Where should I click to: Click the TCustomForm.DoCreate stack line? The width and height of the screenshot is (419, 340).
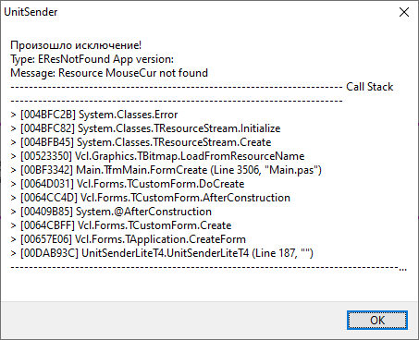point(128,184)
